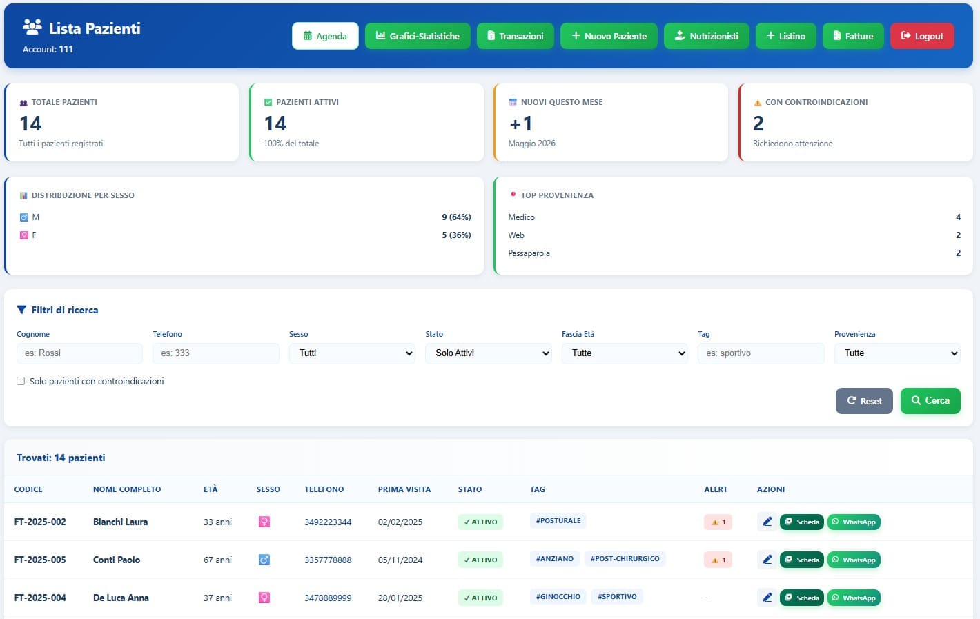Image resolution: width=980 pixels, height=619 pixels.
Task: Edit patient De Luca Anna with pencil icon
Action: click(767, 598)
